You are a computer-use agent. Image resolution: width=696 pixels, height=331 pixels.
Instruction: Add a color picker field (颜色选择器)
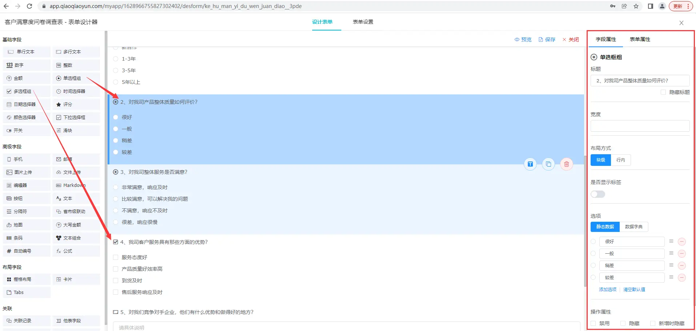click(27, 117)
